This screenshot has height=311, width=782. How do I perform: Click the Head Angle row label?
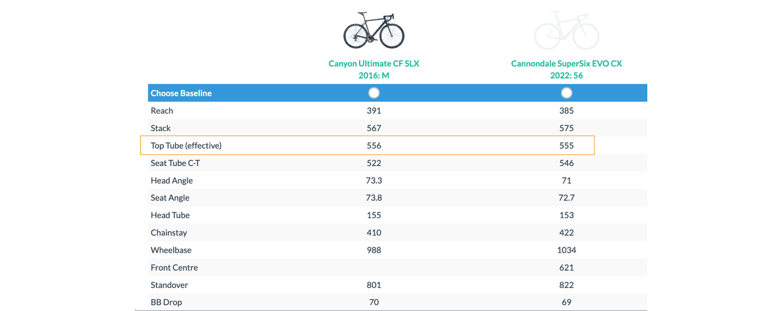coord(172,181)
